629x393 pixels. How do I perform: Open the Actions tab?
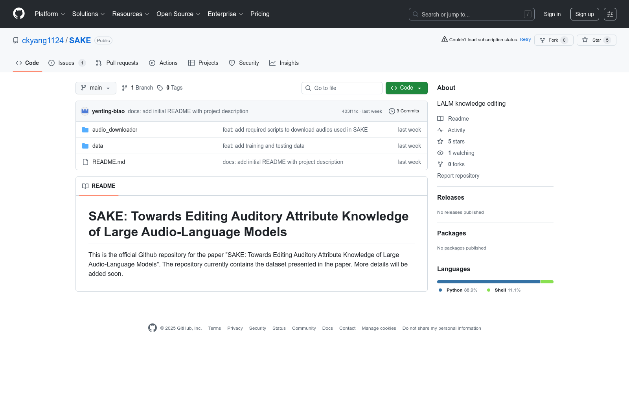[x=164, y=63]
